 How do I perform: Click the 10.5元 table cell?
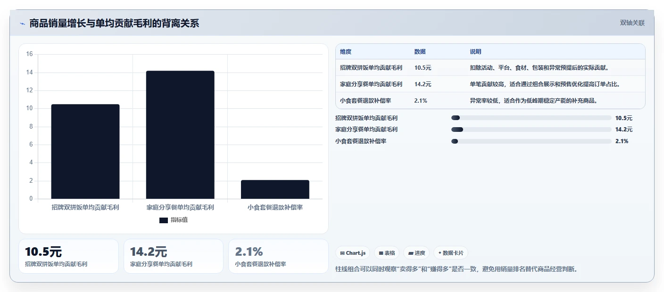pyautogui.click(x=423, y=68)
